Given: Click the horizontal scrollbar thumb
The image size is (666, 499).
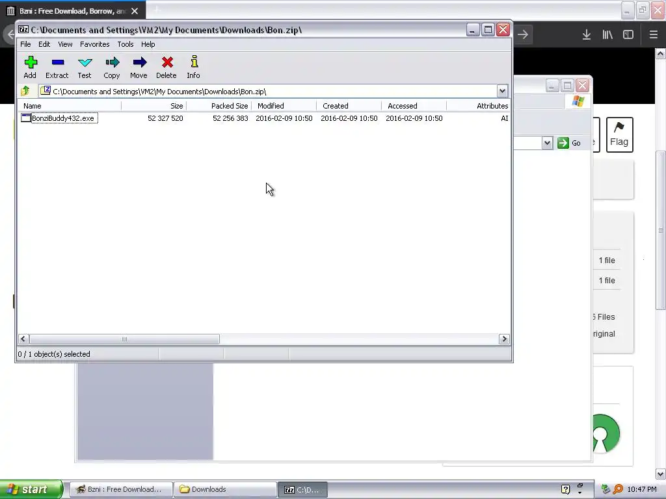Looking at the screenshot, I should click(124, 339).
